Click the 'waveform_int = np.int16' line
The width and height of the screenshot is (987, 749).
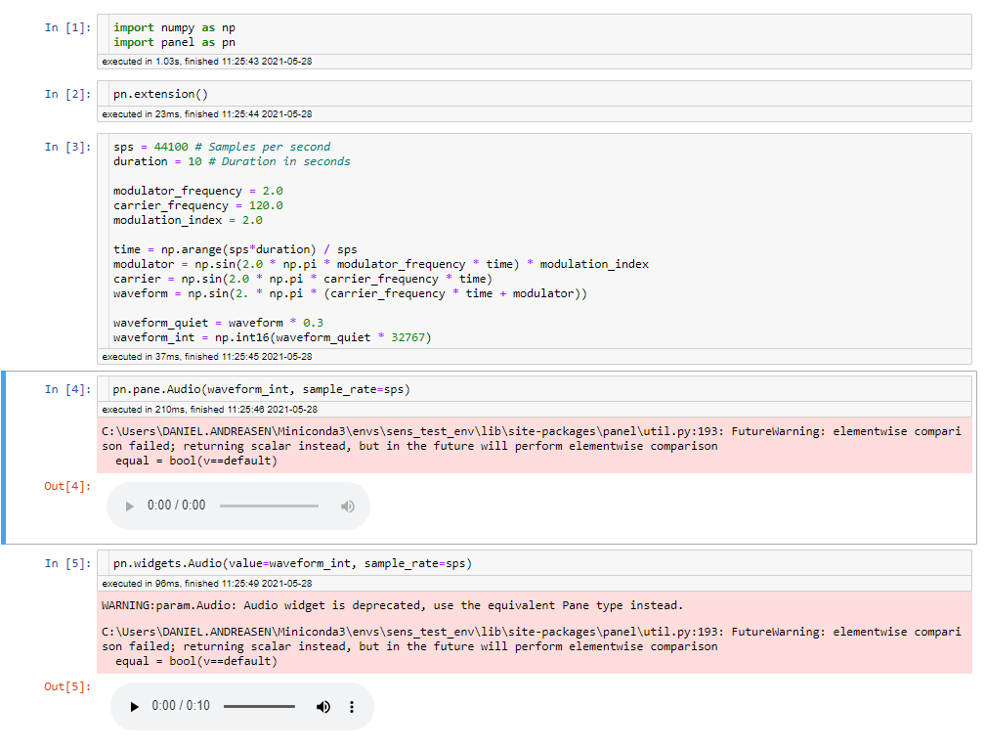273,337
